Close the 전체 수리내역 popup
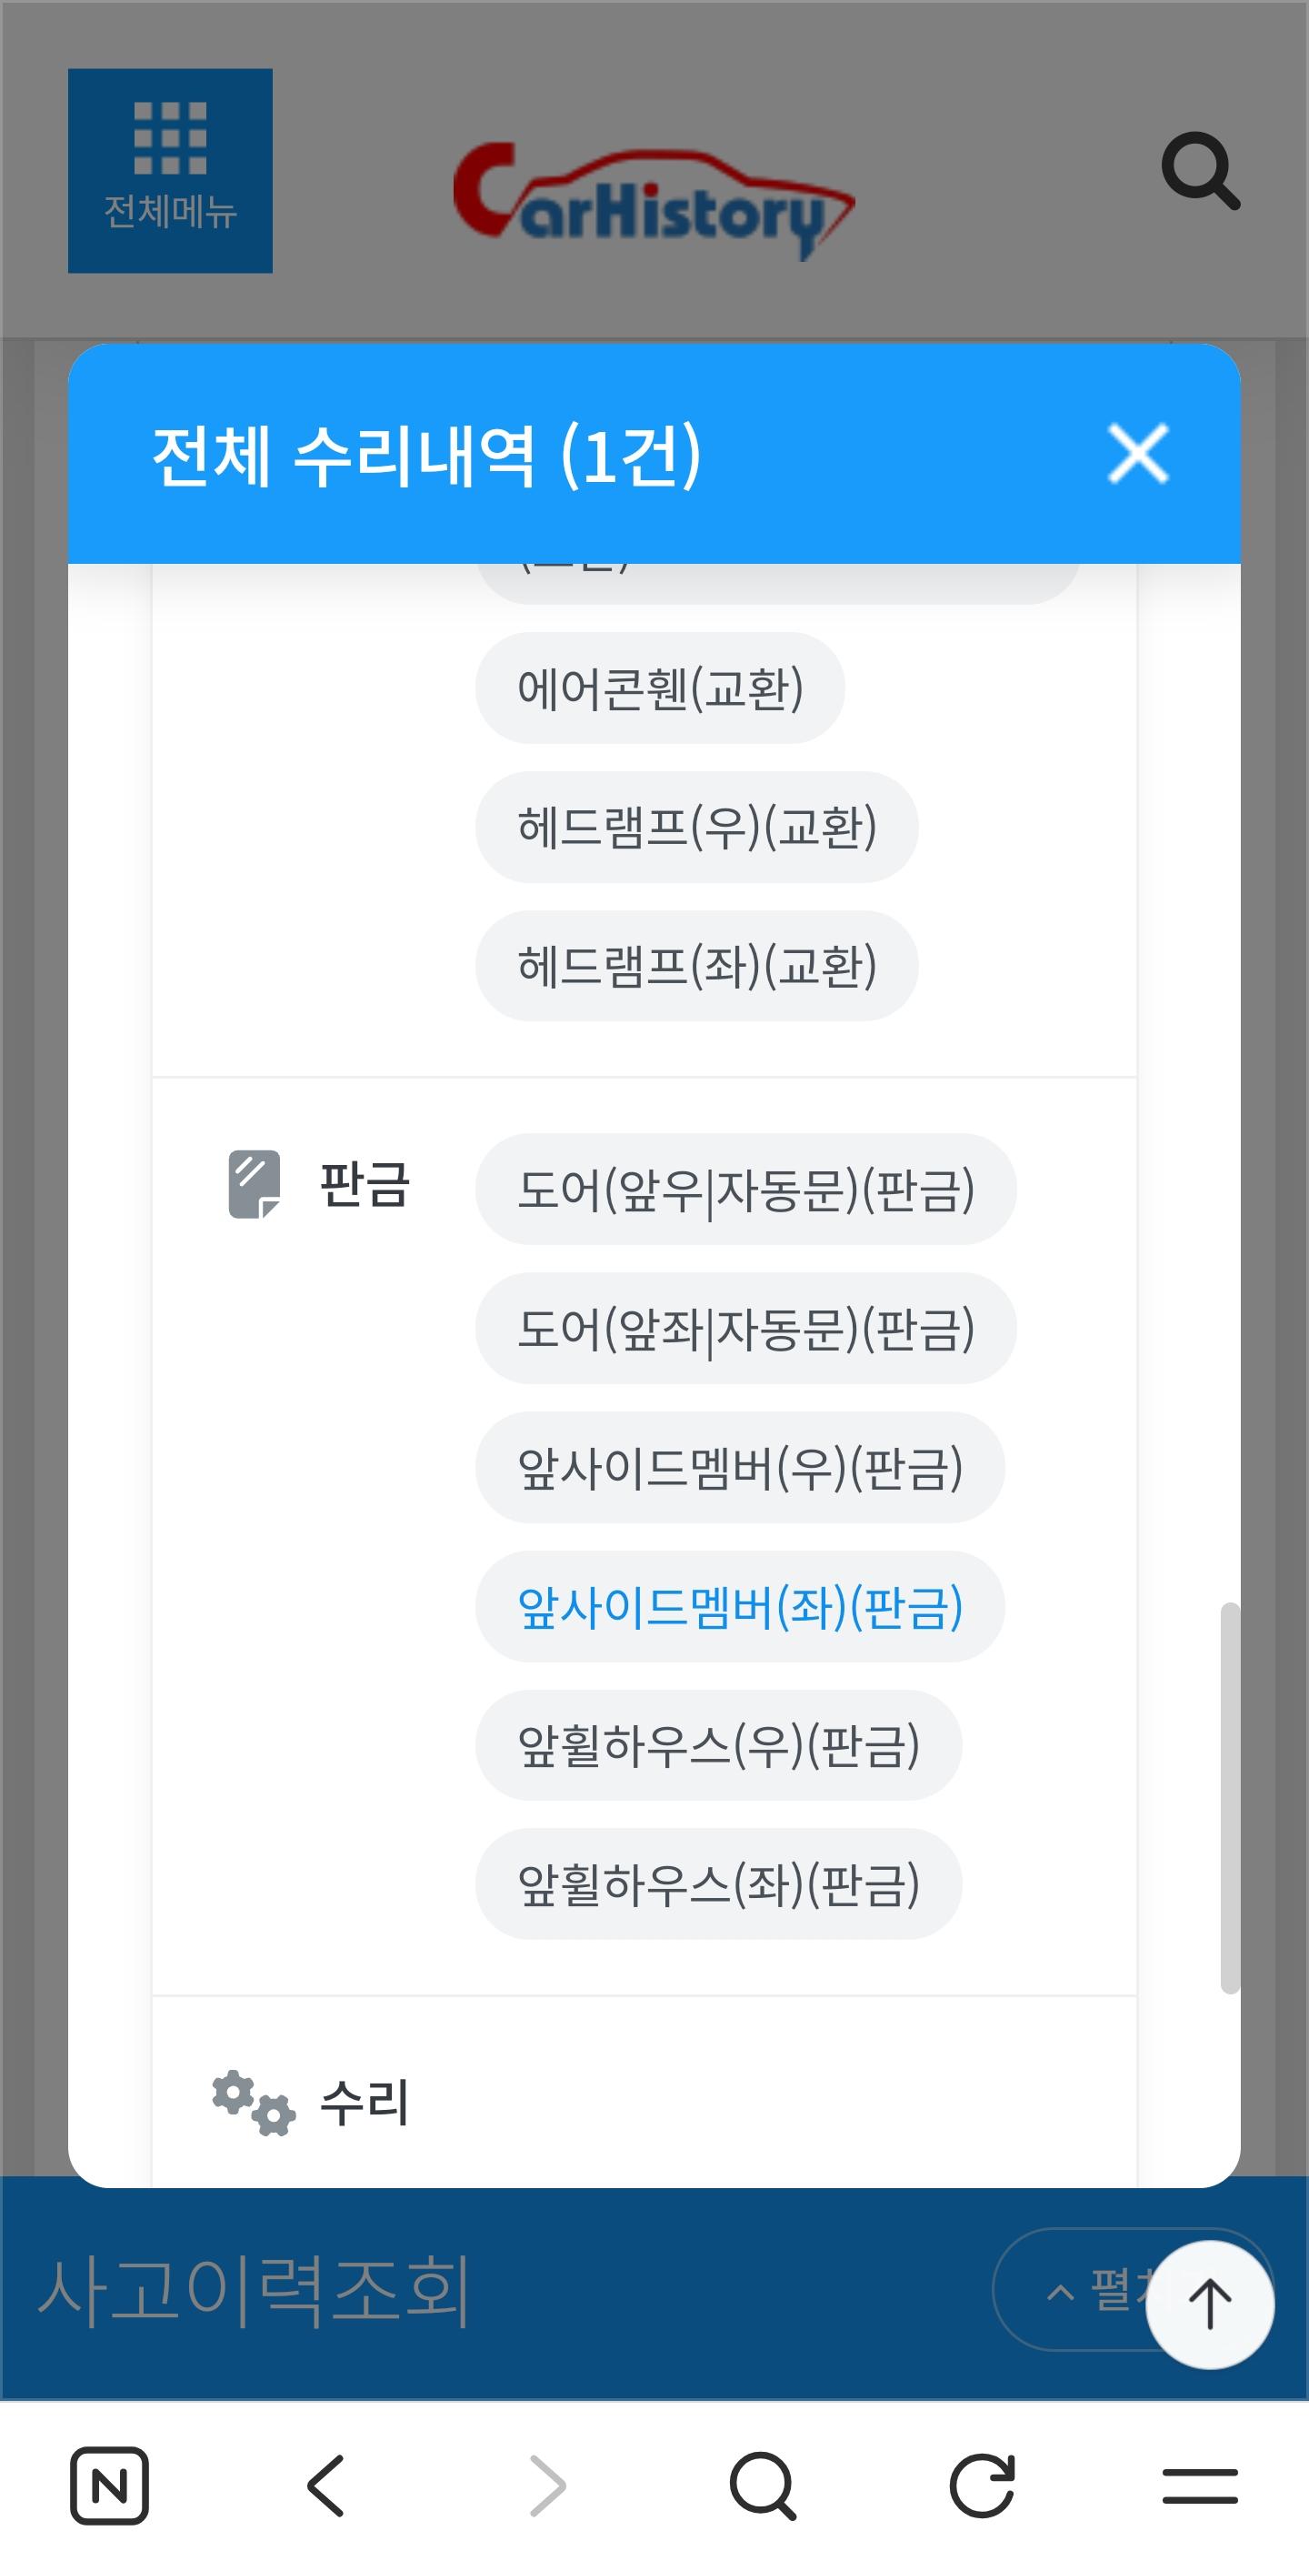 1137,454
